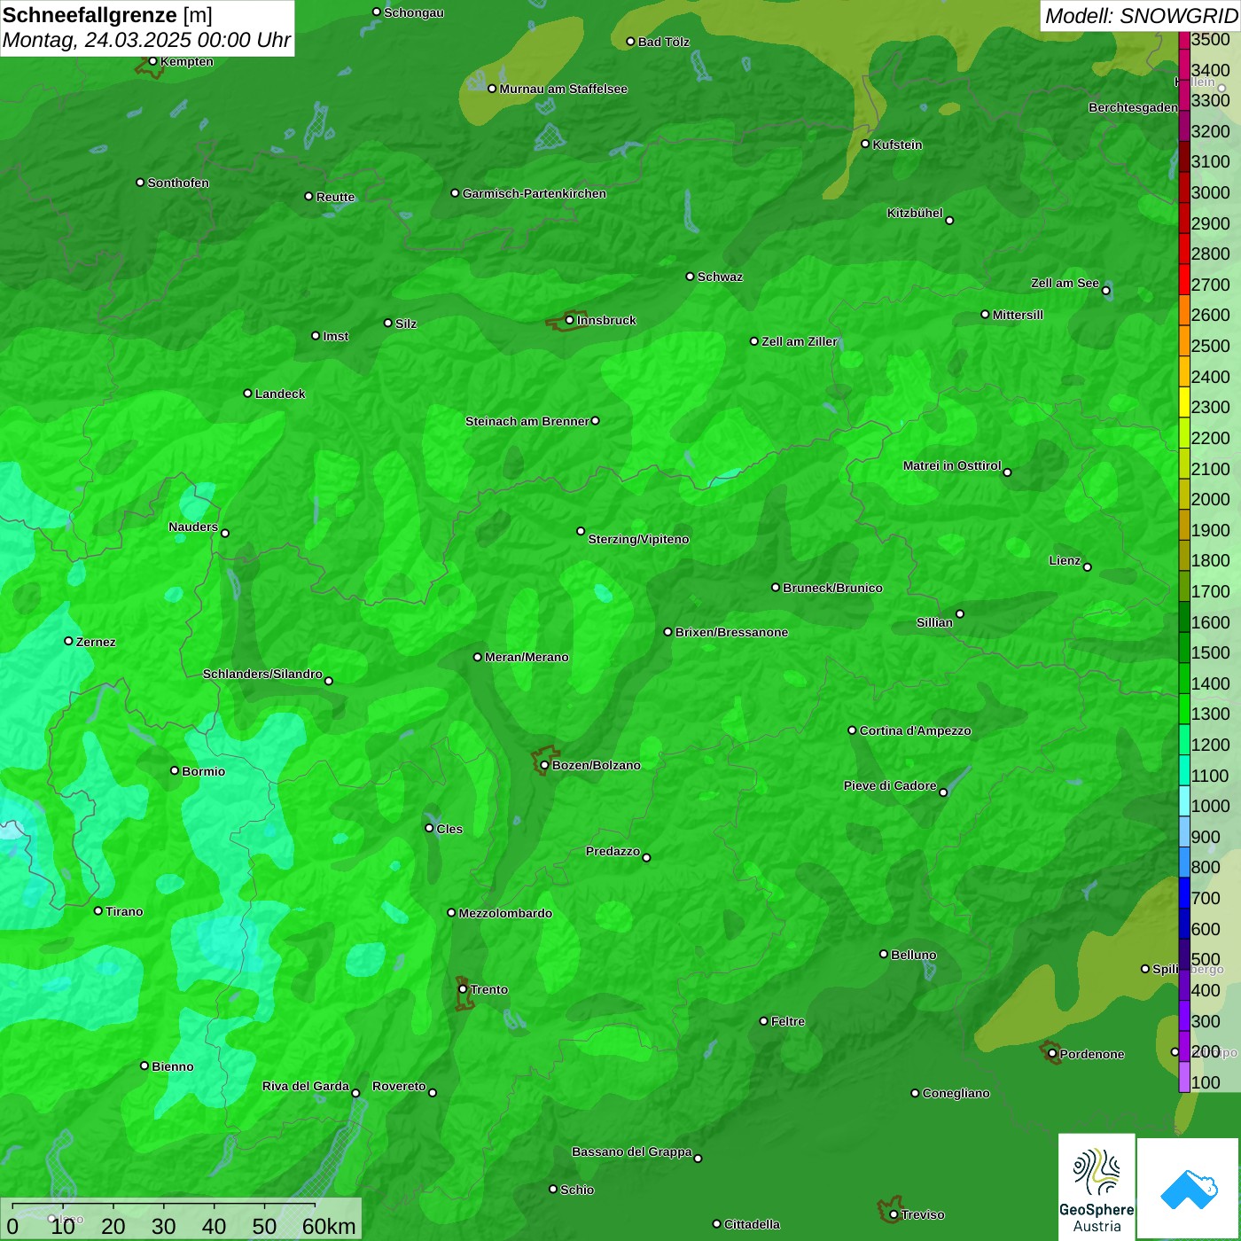Click the Innsbruck city marker
This screenshot has height=1241, width=1241.
pos(570,320)
